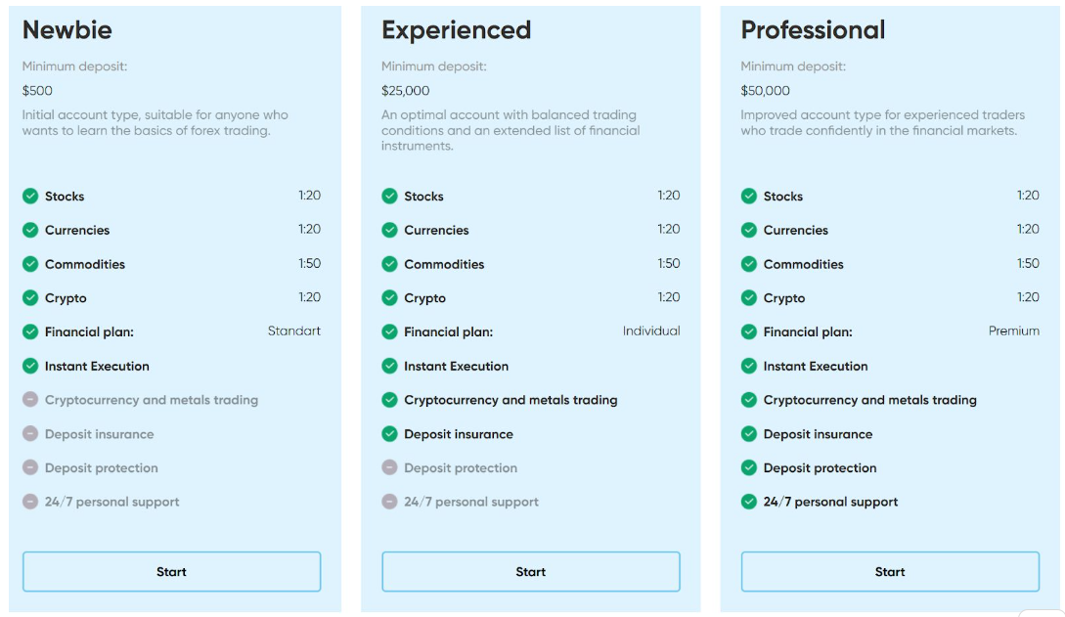Image resolution: width=1065 pixels, height=617 pixels.
Task: Click the green check beside Experienced Crypto
Action: pyautogui.click(x=389, y=298)
